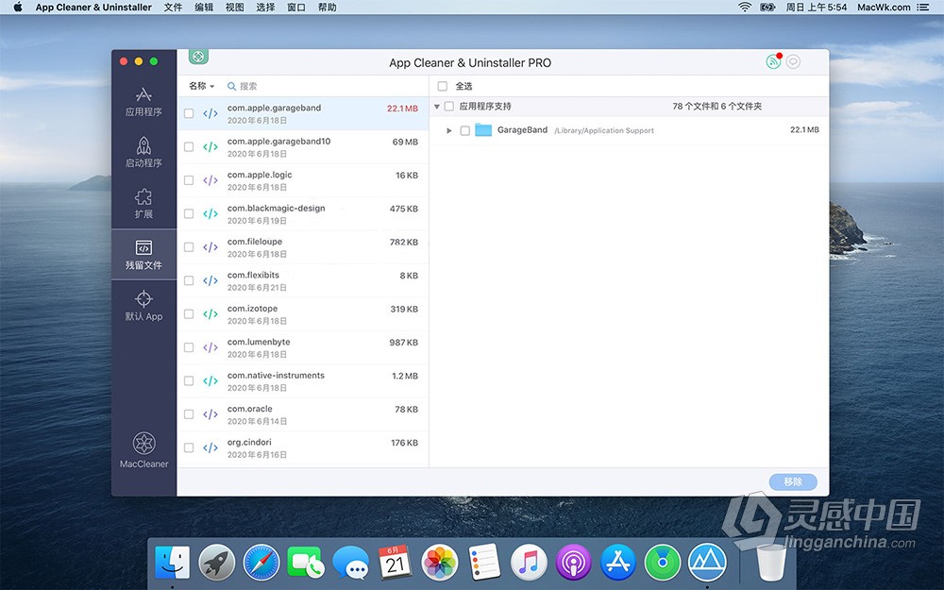Check the com.apple.logic checkbox

(189, 180)
